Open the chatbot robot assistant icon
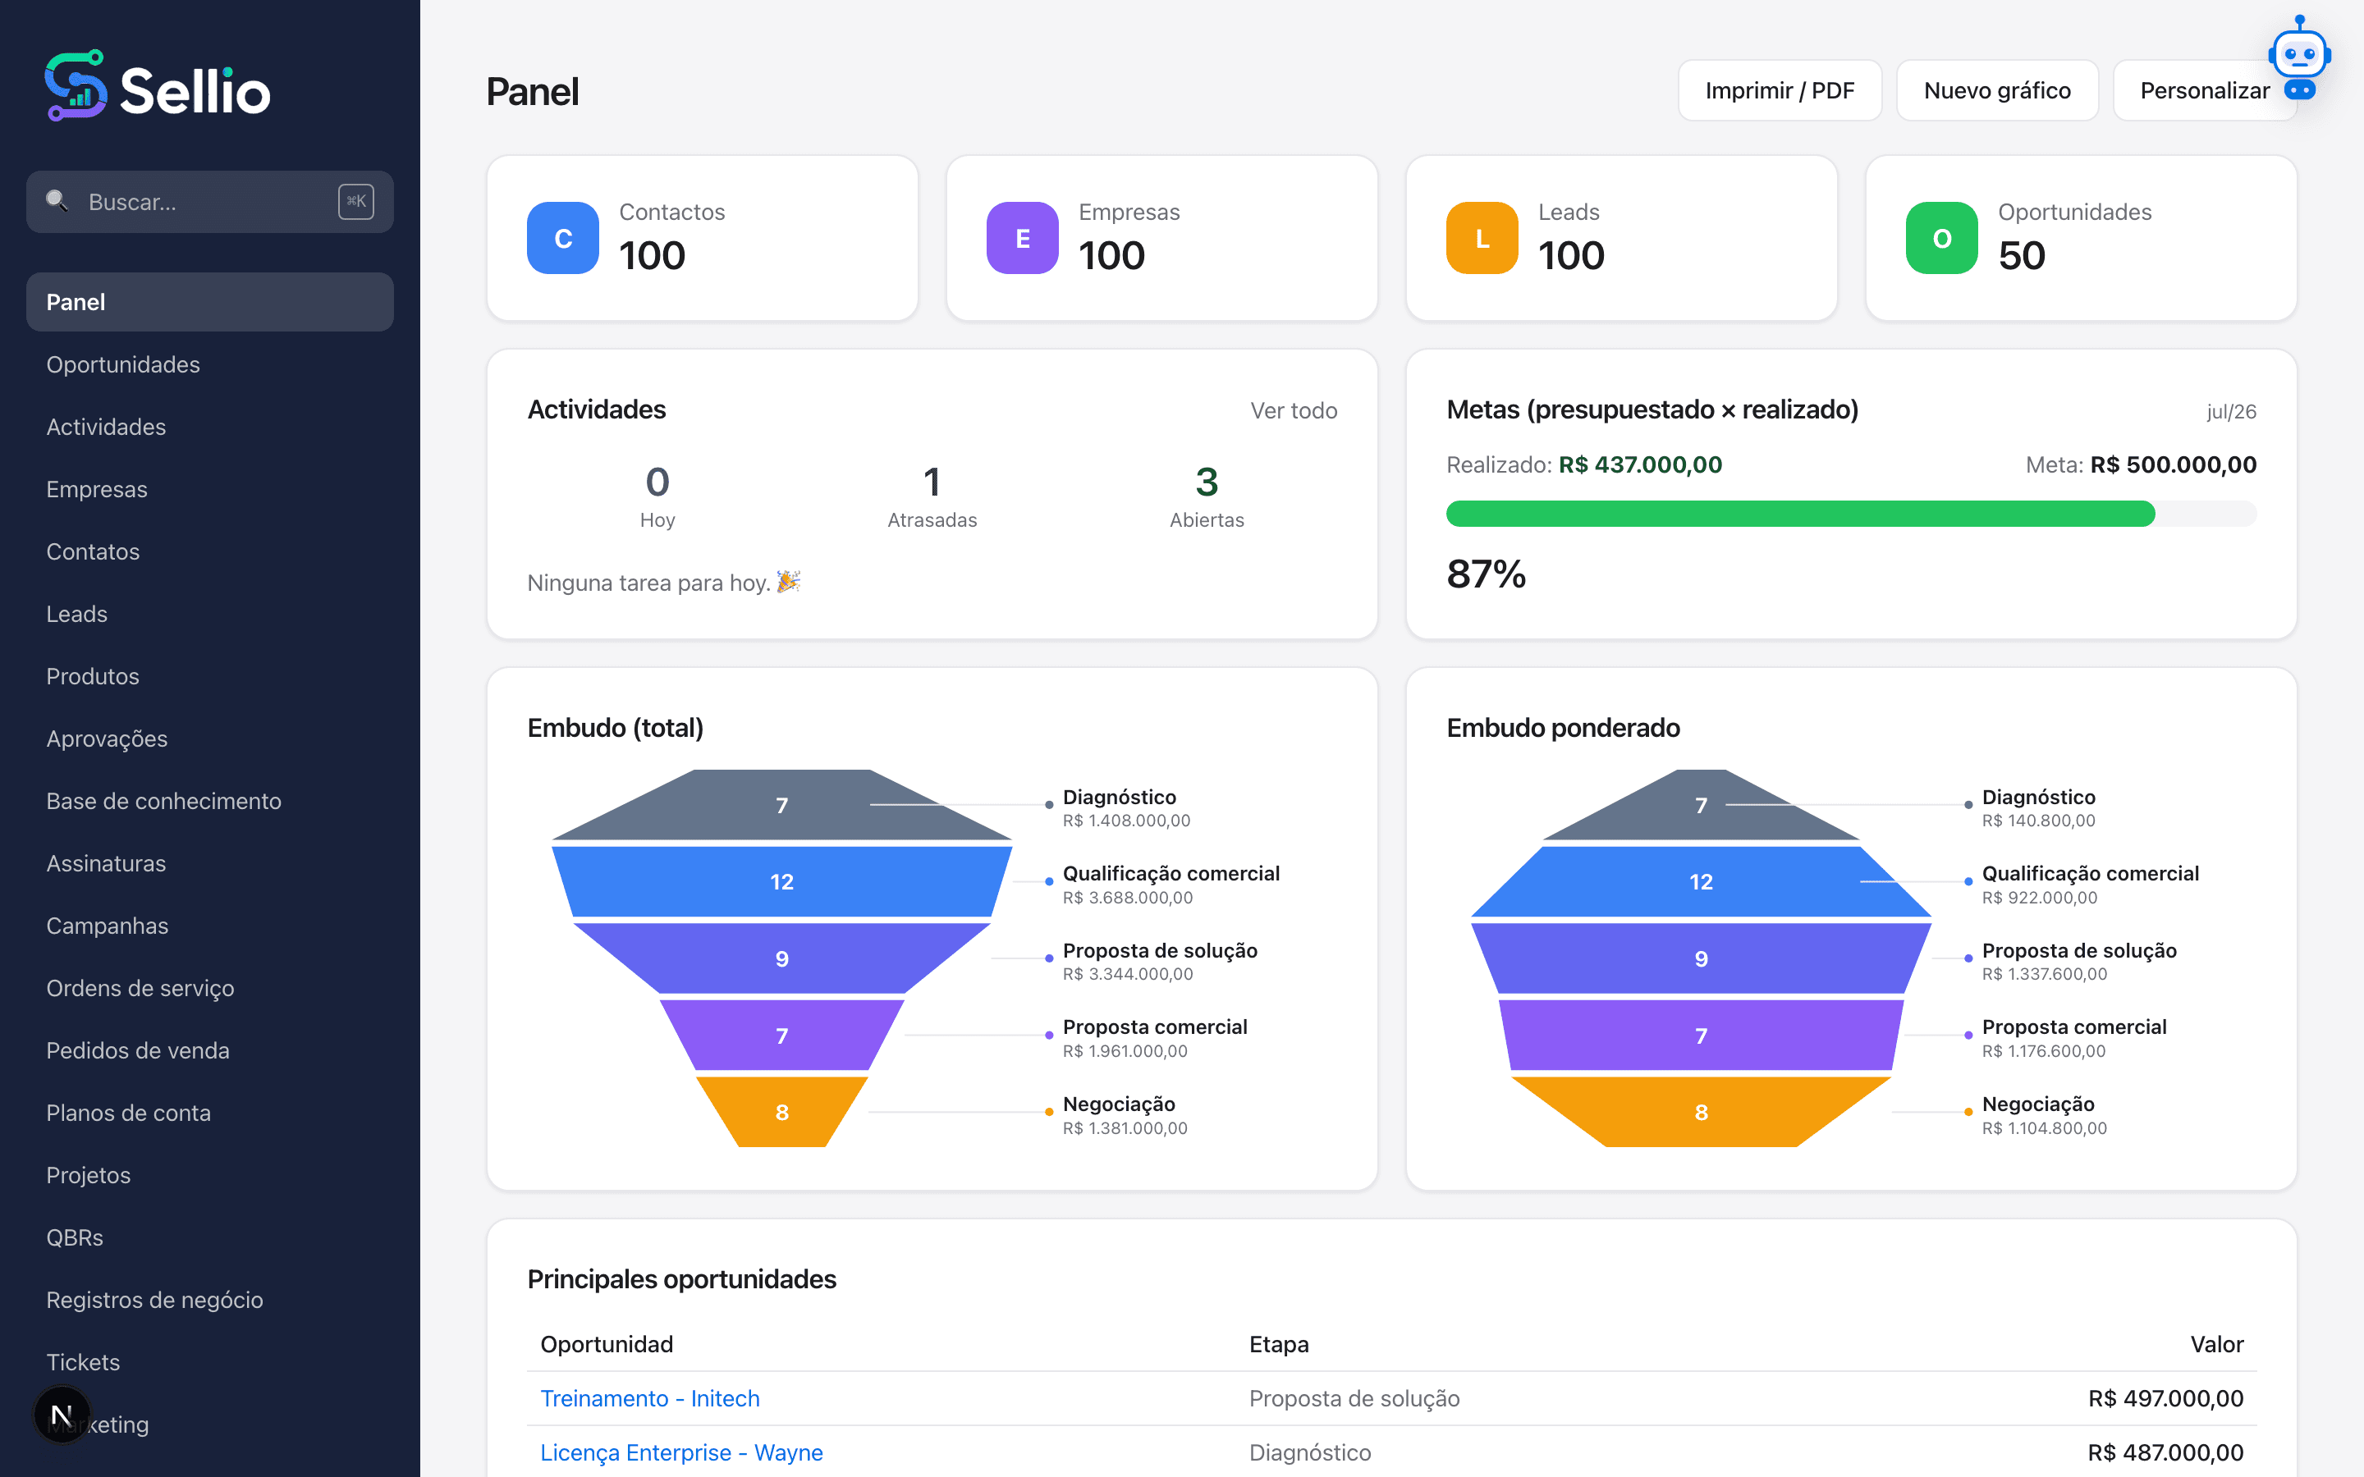 click(2299, 57)
